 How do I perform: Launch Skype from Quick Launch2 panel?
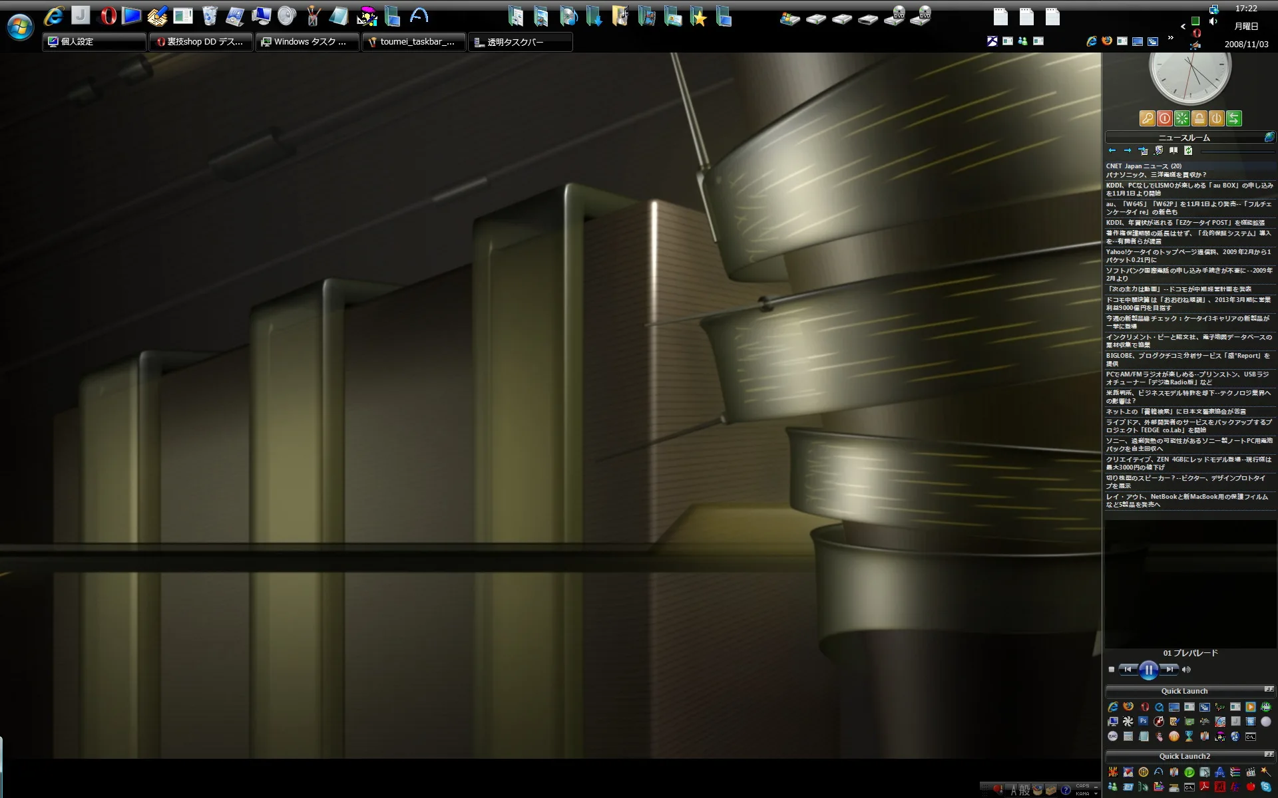coord(1265,787)
